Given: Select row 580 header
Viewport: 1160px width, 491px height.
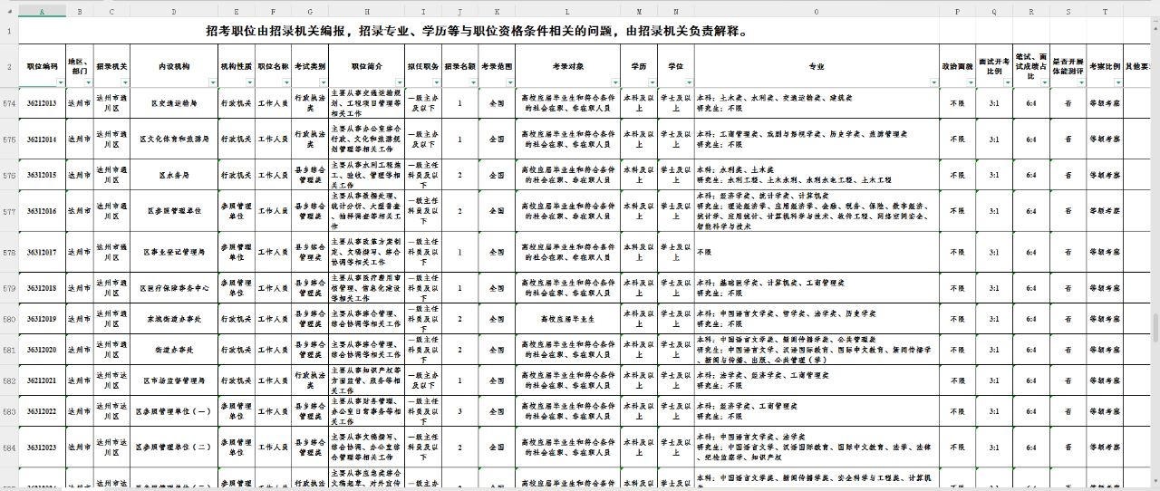Looking at the screenshot, I should (9, 319).
